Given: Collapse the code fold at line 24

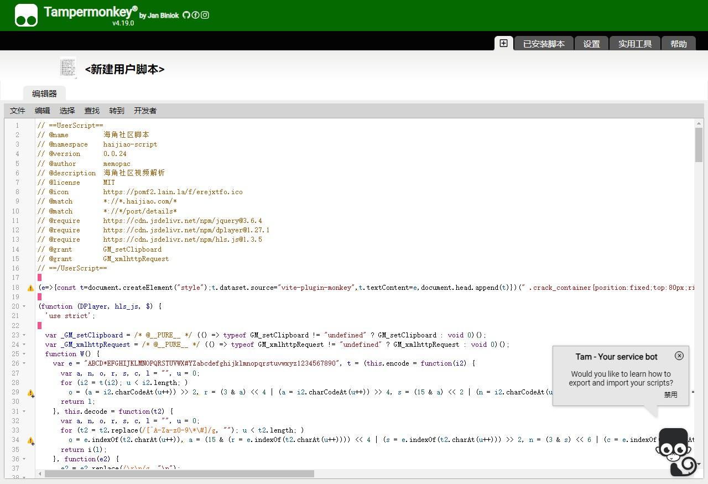Looking at the screenshot, I should 24,345.
